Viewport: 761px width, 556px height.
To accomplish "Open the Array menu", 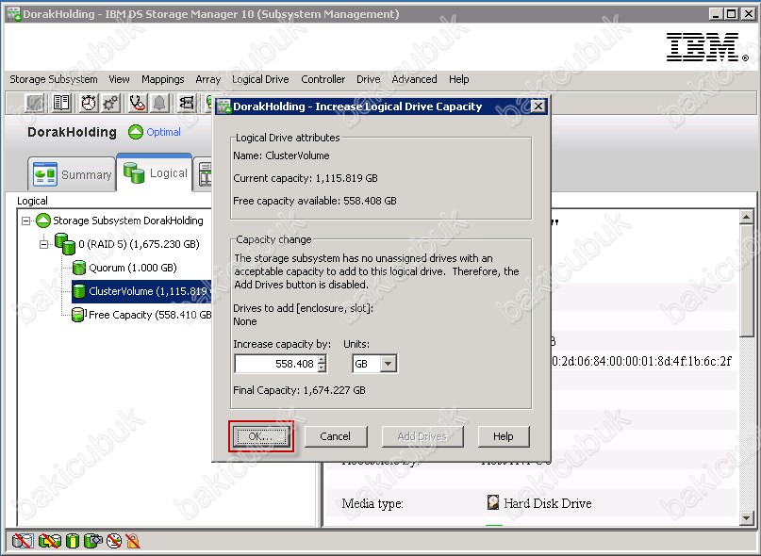I will [207, 79].
